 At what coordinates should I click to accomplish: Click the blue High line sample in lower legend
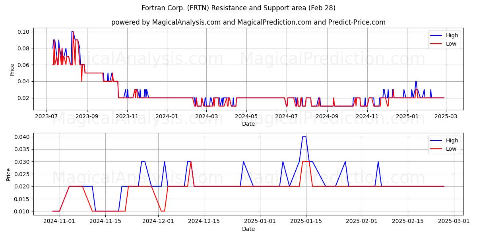pyautogui.click(x=436, y=140)
